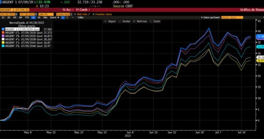Switch to the 6M time range
264x139 pixels.
(x=20, y=17)
